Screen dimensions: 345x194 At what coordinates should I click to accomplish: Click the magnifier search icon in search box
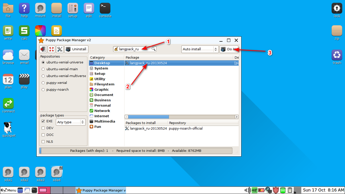(x=154, y=49)
